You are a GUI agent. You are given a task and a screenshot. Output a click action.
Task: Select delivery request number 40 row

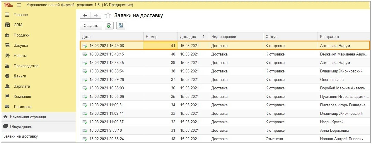pyautogui.click(x=225, y=54)
